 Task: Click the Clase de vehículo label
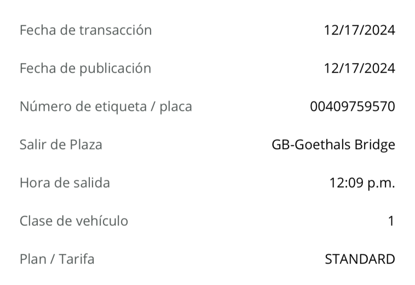pyautogui.click(x=74, y=221)
